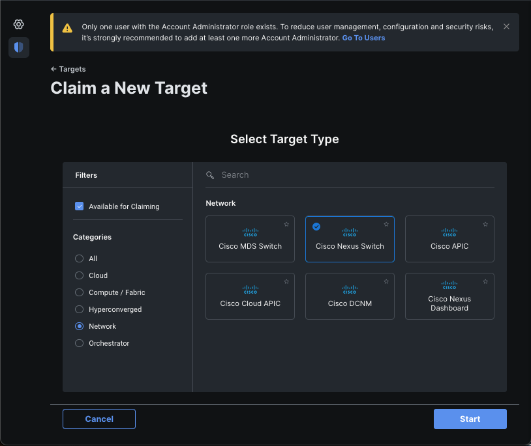Pick the Orchestrator category
Screen dimensions: 531x446
[79, 343]
